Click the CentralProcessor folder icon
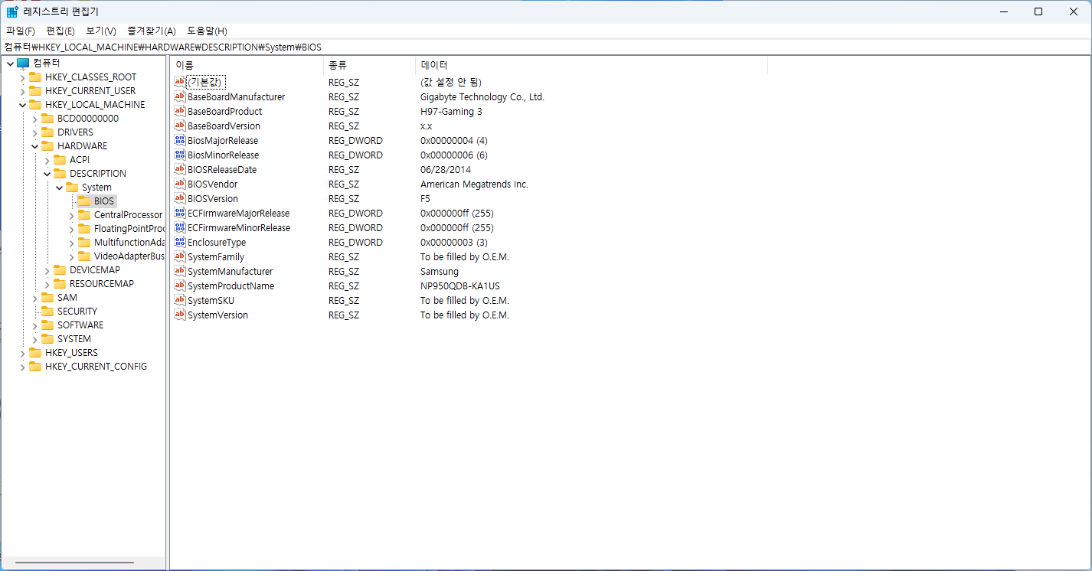The image size is (1092, 571). 84,215
